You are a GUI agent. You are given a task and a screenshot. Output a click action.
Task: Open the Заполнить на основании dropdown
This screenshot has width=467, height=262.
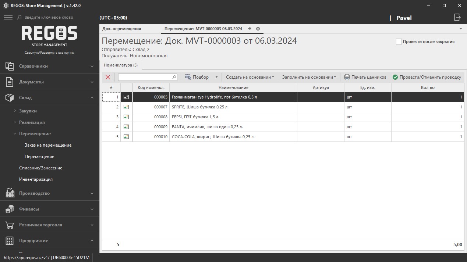[309, 77]
